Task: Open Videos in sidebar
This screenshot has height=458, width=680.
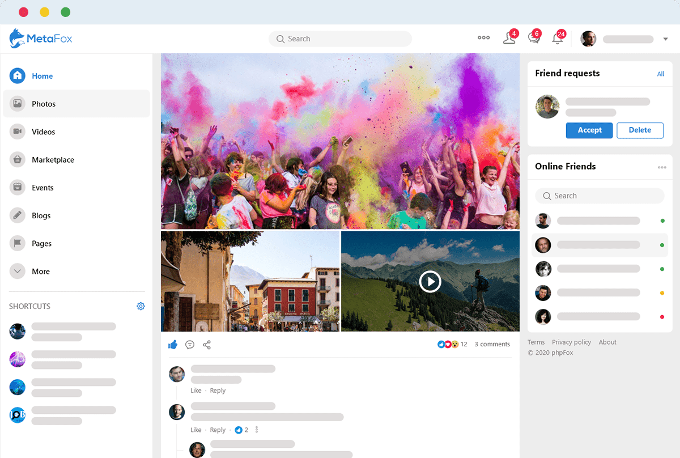Action: (76, 132)
